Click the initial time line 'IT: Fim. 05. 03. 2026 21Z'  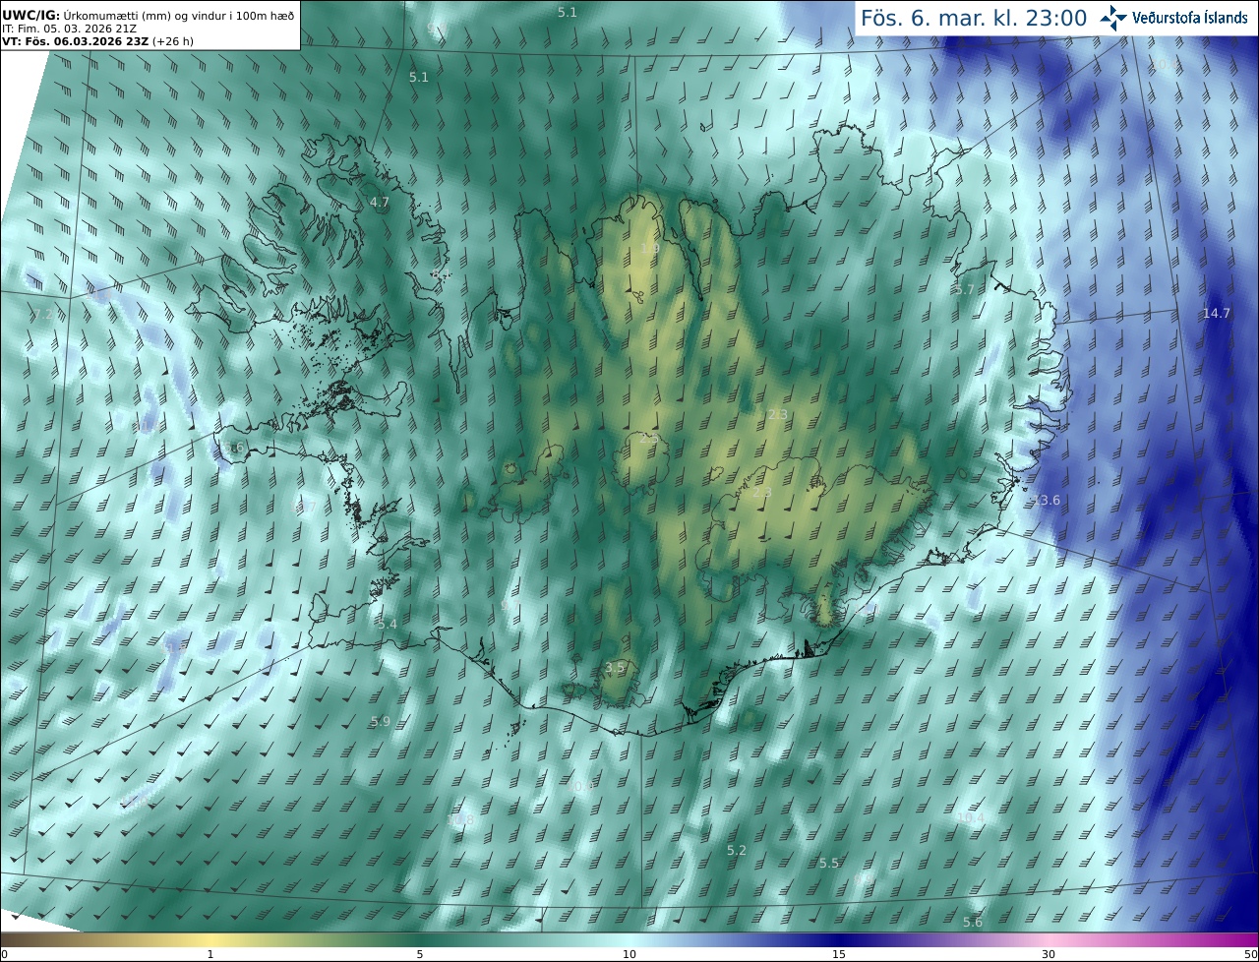70,29
